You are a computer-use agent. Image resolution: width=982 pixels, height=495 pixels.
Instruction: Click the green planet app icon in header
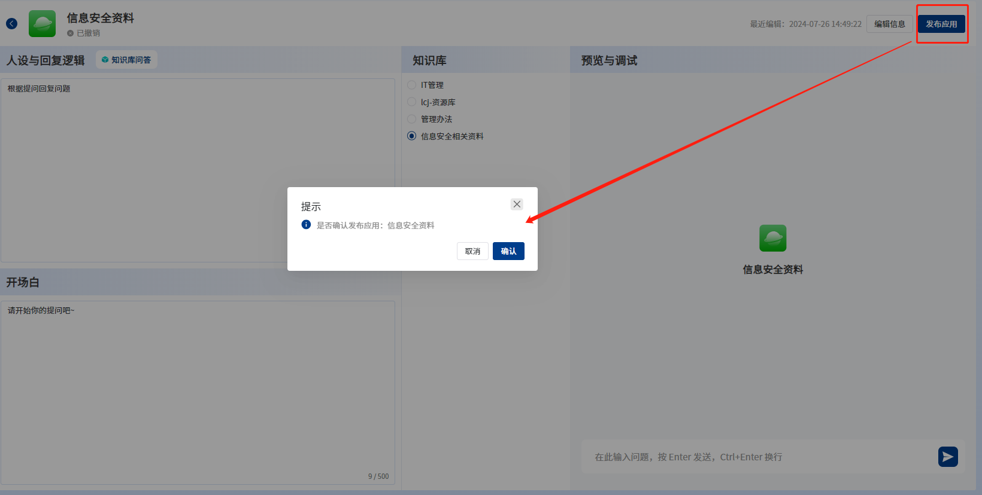42,24
